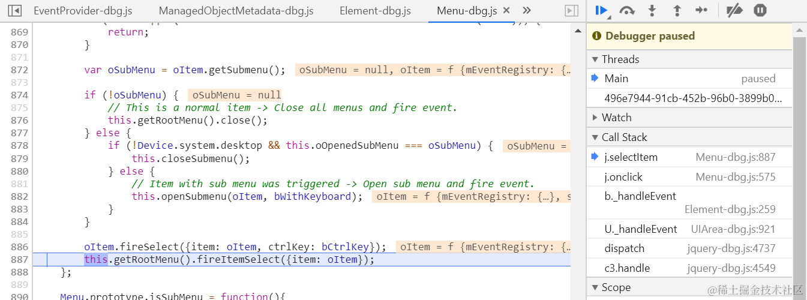The width and height of the screenshot is (807, 300).
Task: Toggle pause on exceptions icon
Action: (x=760, y=10)
